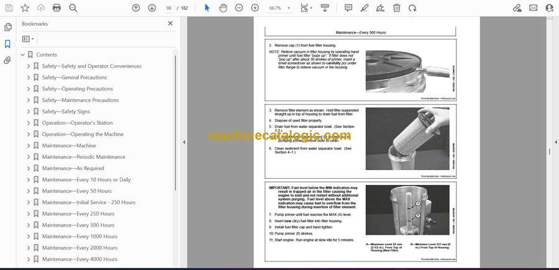Go to Maintenance—Every 250 Hours bookmark
The height and width of the screenshot is (270, 559).
[x=78, y=214]
